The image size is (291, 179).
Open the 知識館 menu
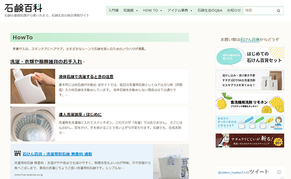pos(128,10)
